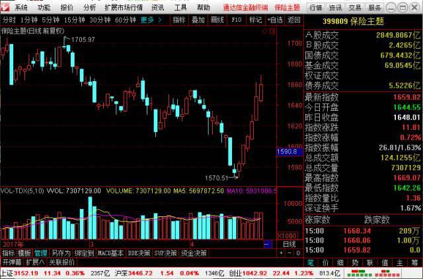This screenshot has height=279, width=423.
Task: Click the 上证 index in status bar
Action: (7, 272)
